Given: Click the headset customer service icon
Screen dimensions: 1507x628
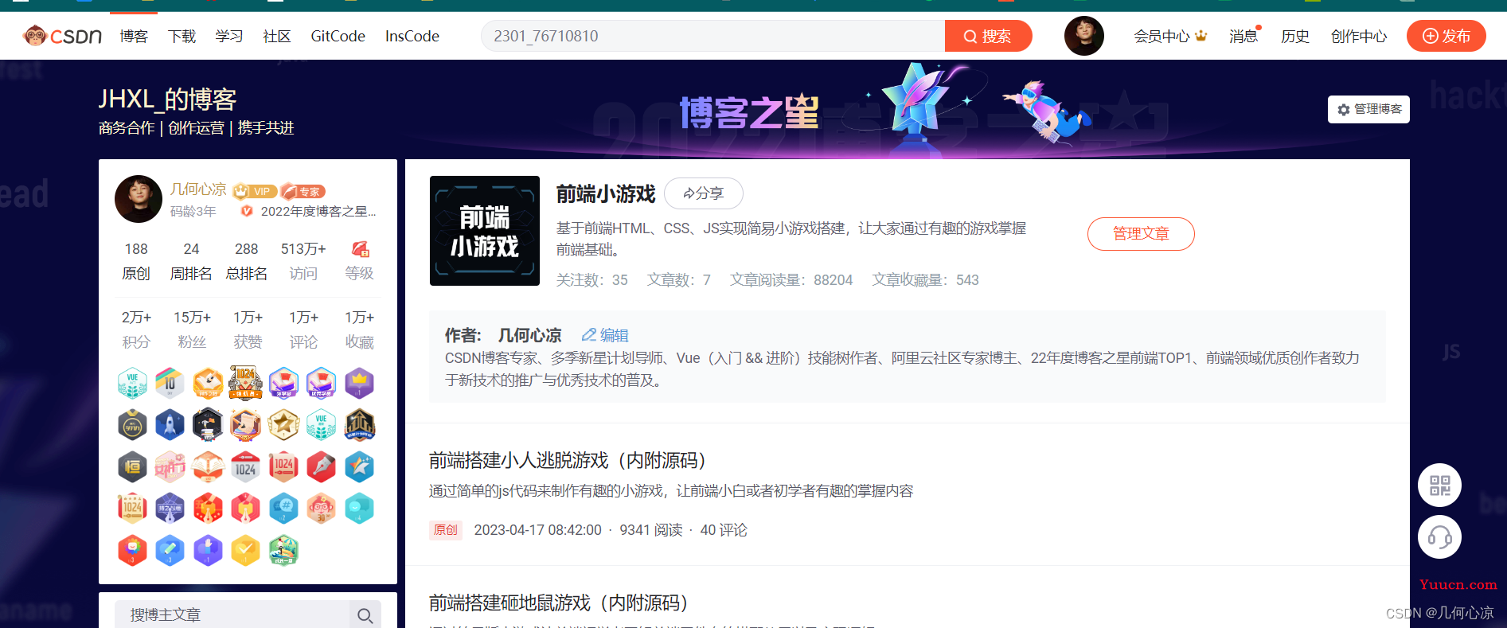Looking at the screenshot, I should [1439, 537].
